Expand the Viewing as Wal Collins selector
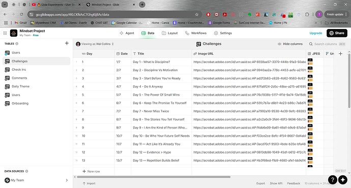 point(95,44)
